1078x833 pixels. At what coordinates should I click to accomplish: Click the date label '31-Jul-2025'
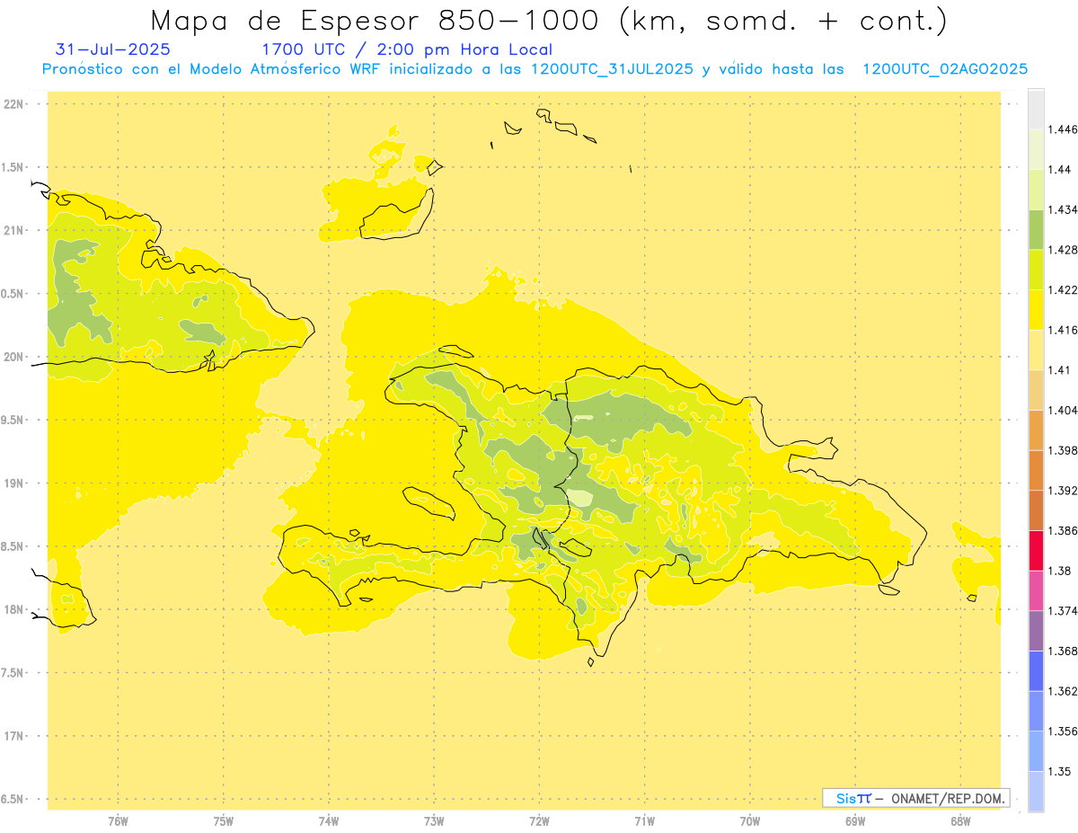tap(113, 49)
